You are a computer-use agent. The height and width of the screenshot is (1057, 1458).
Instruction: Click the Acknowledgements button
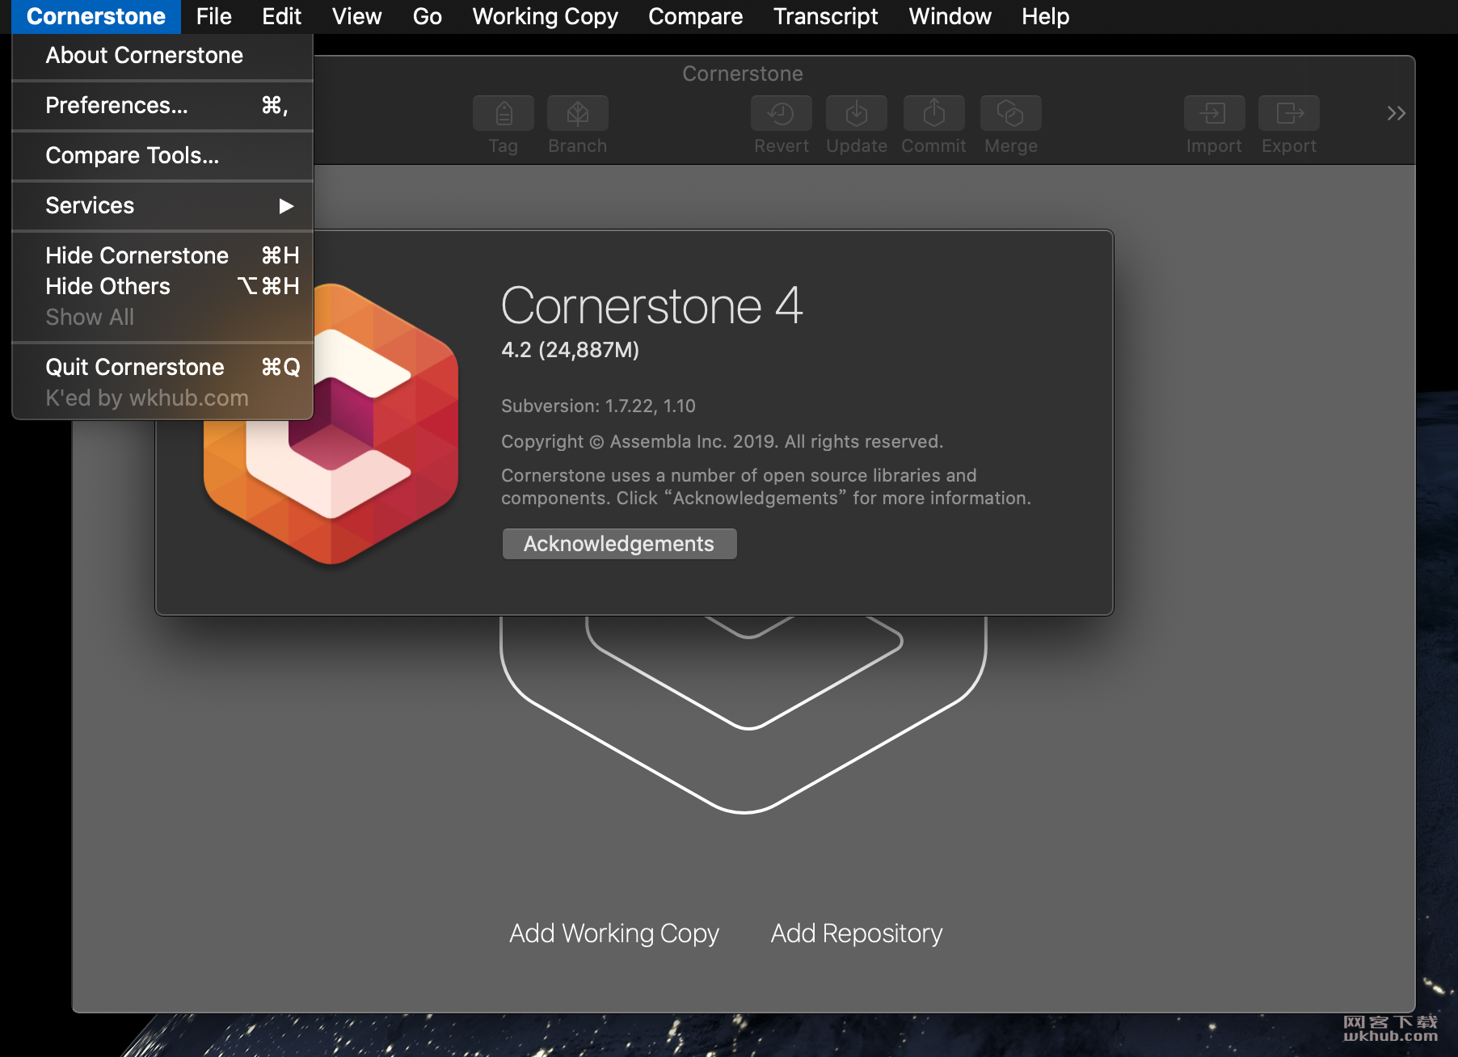pyautogui.click(x=619, y=544)
